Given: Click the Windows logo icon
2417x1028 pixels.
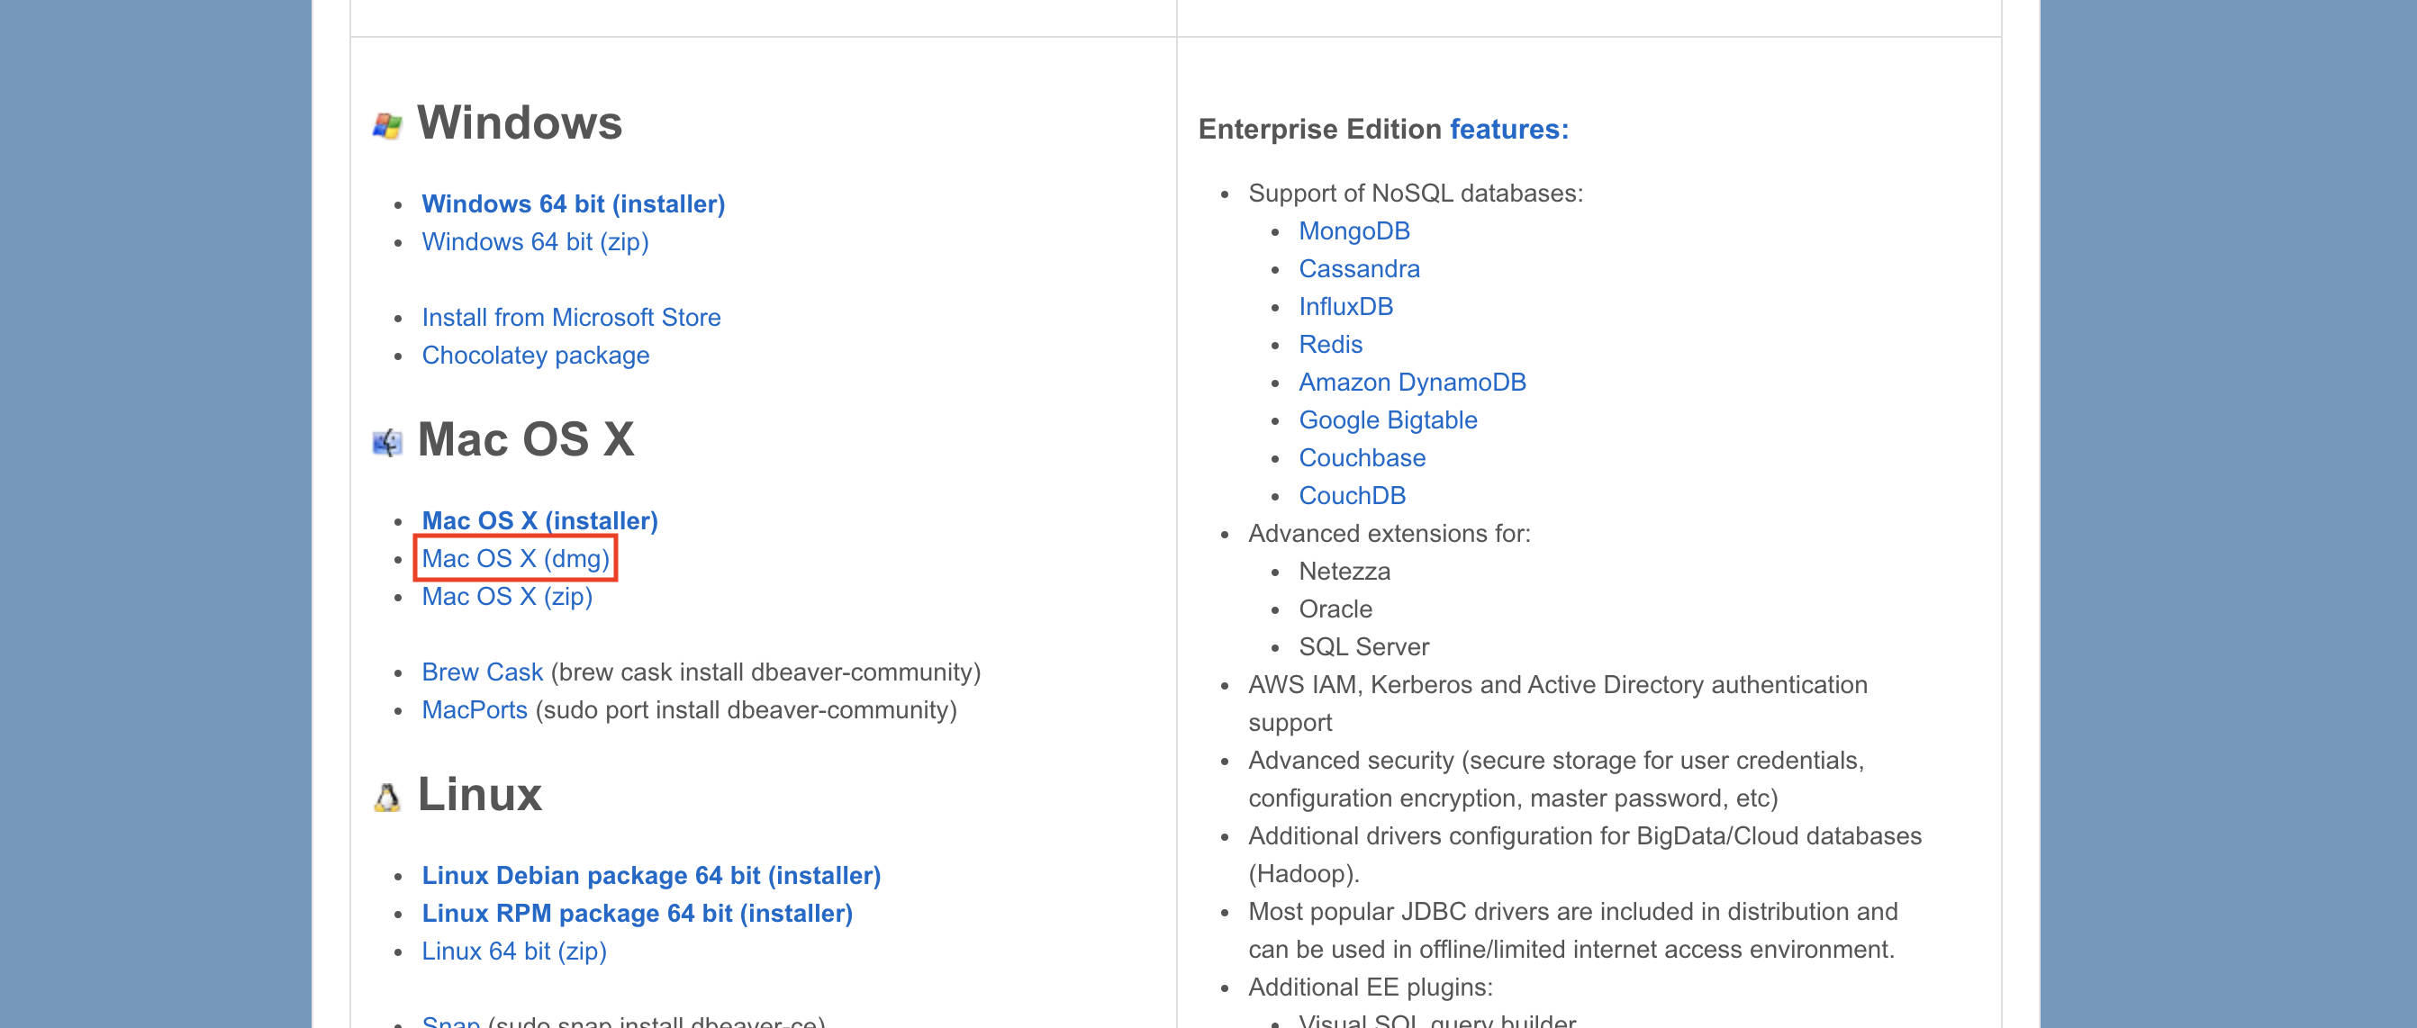Looking at the screenshot, I should [x=386, y=126].
